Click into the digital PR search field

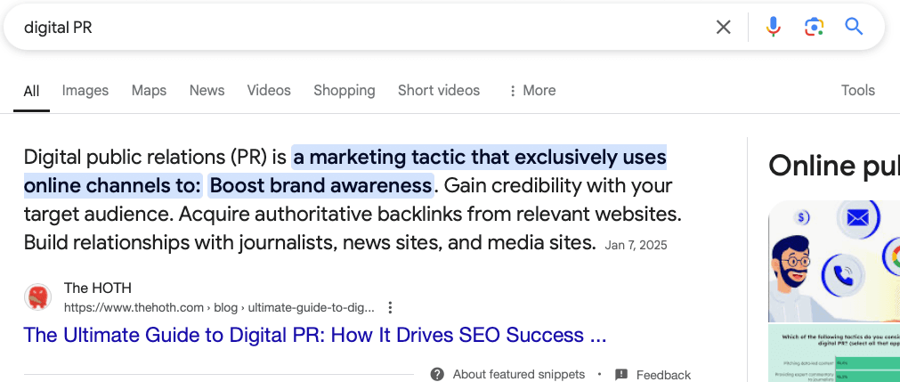356,28
